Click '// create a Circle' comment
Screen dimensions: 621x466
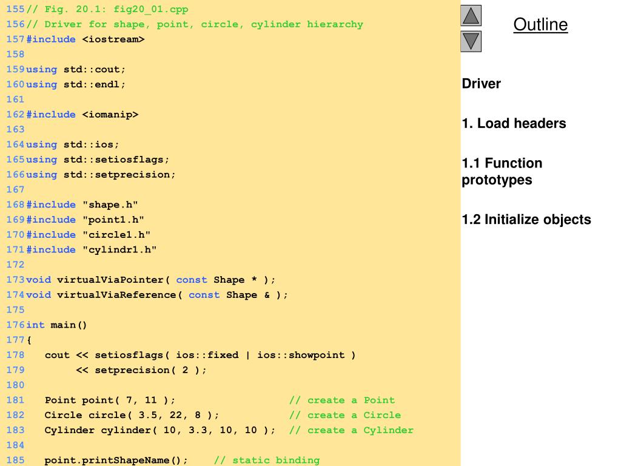click(345, 415)
